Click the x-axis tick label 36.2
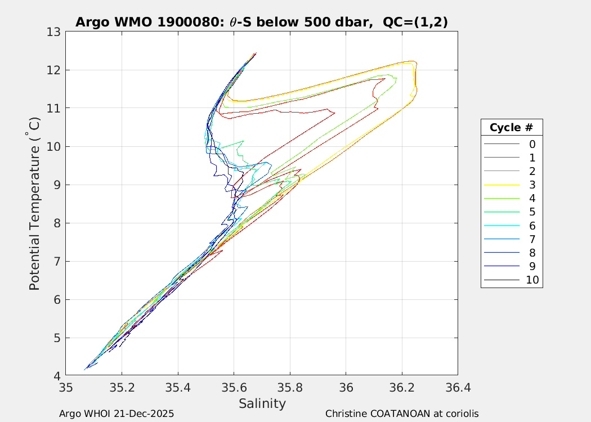 pos(402,387)
